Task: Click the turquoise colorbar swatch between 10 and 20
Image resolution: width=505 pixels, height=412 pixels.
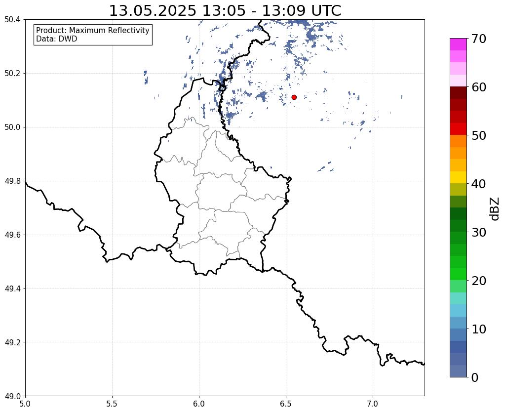Action: point(458,298)
